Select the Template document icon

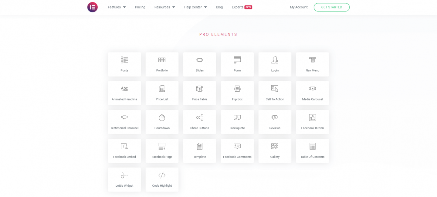[x=200, y=146]
